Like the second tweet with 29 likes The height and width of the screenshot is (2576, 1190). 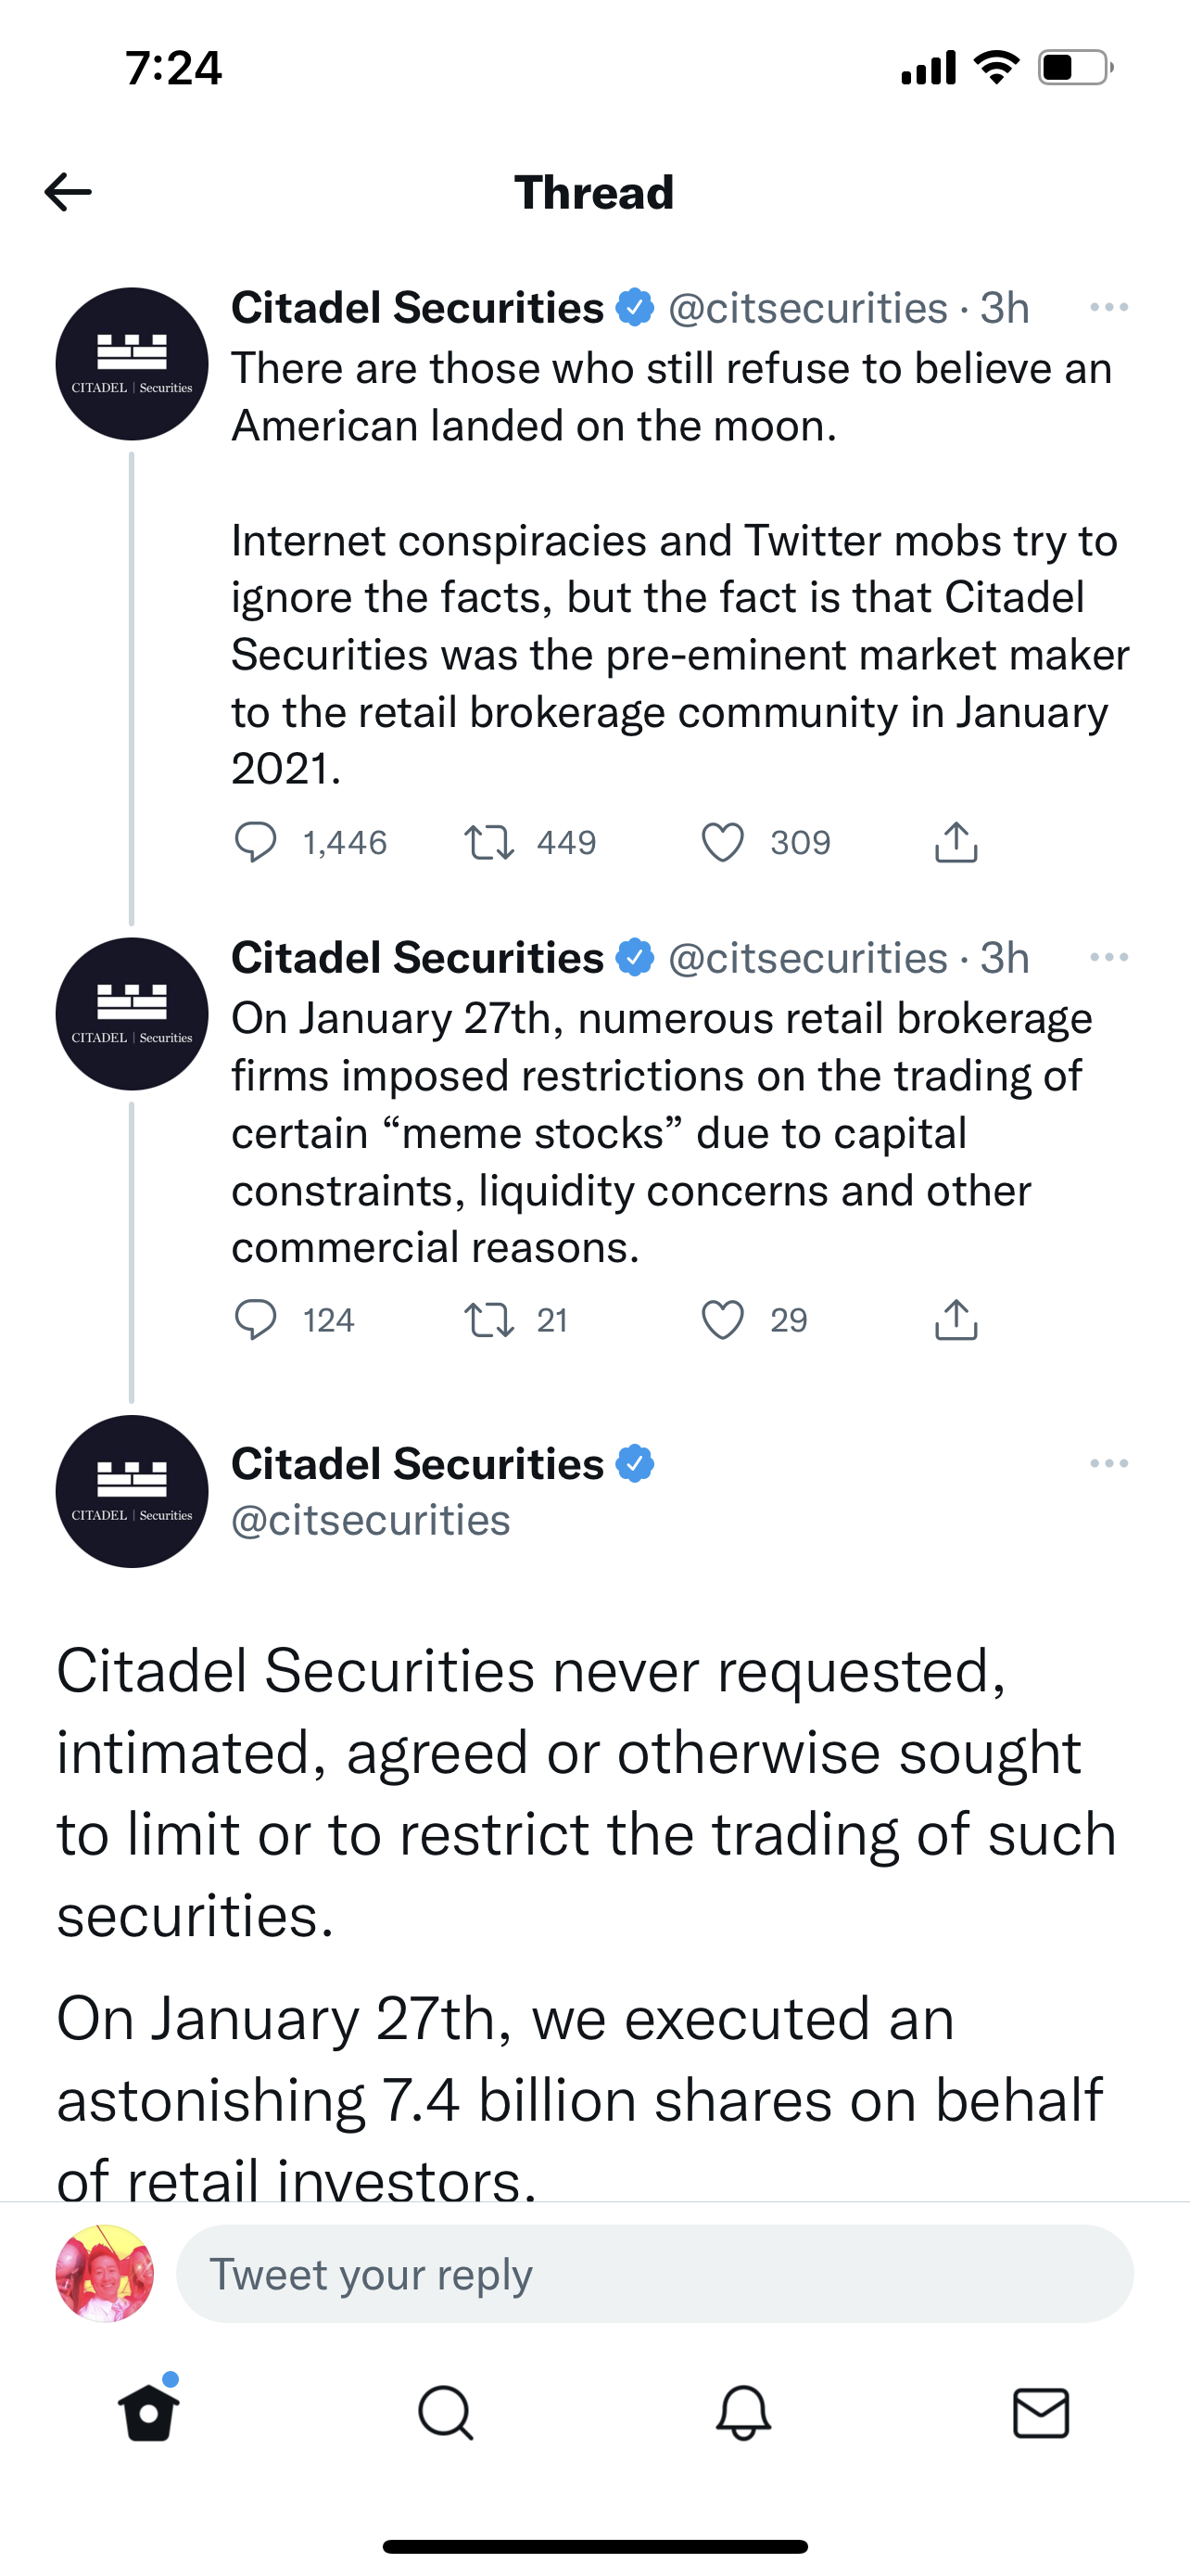(x=722, y=1320)
